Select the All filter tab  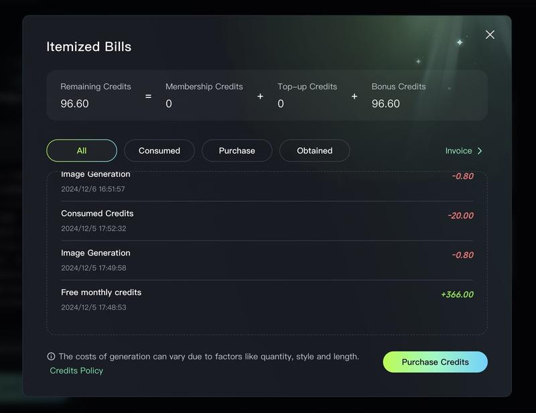pyautogui.click(x=82, y=151)
